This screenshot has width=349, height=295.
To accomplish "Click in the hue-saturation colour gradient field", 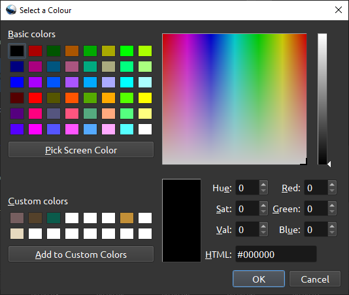I will (x=235, y=99).
